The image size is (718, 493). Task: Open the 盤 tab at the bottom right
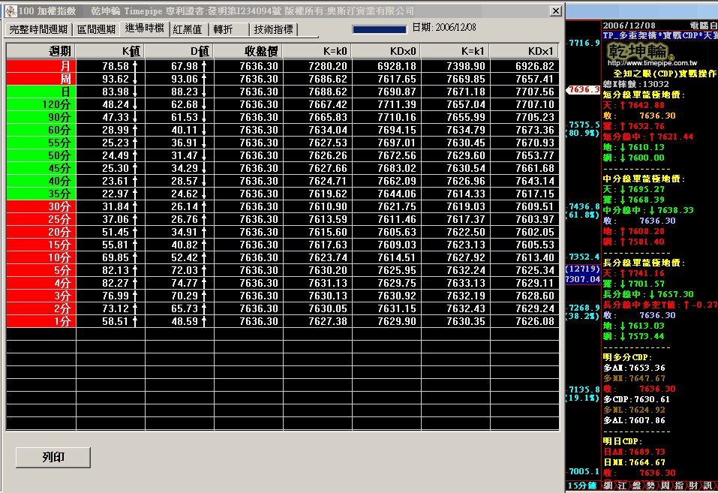coord(635,485)
